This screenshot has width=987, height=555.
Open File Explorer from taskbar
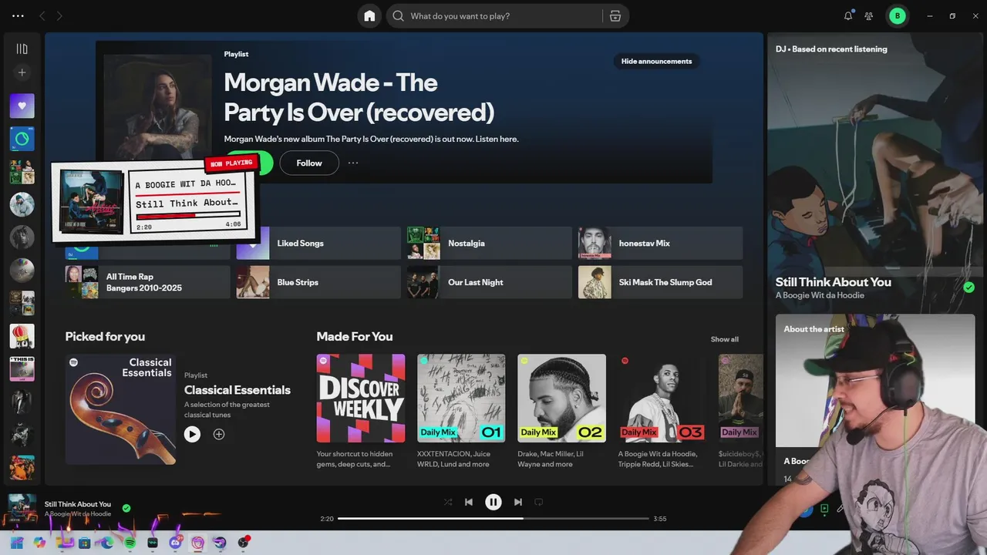[64, 543]
